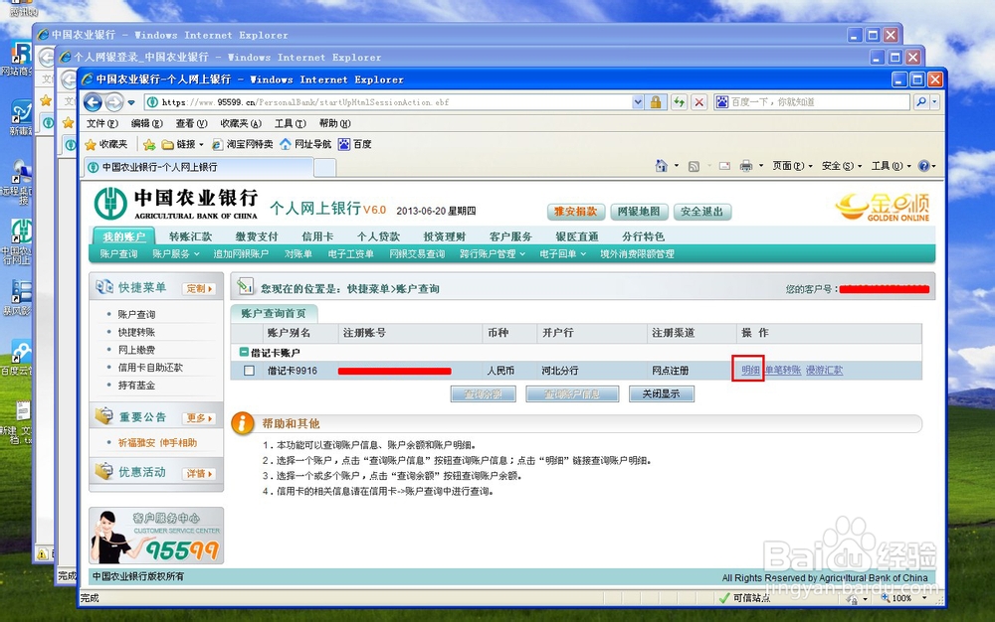The height and width of the screenshot is (622, 995).
Task: Click the read mail icon
Action: tap(724, 166)
